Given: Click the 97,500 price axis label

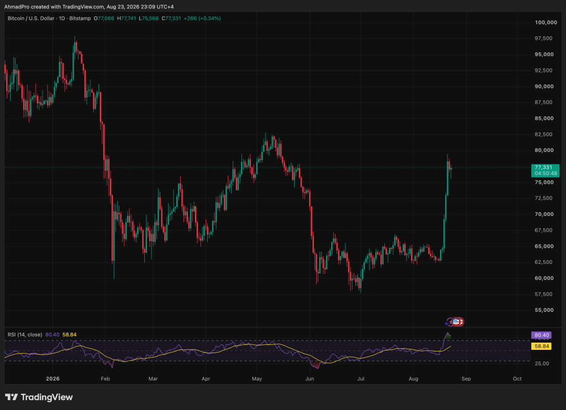Looking at the screenshot, I should 543,38.
